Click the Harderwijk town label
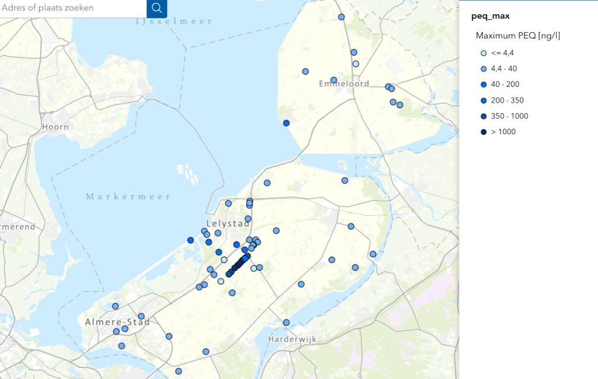Screen dimensions: 598x379 (x=292, y=339)
